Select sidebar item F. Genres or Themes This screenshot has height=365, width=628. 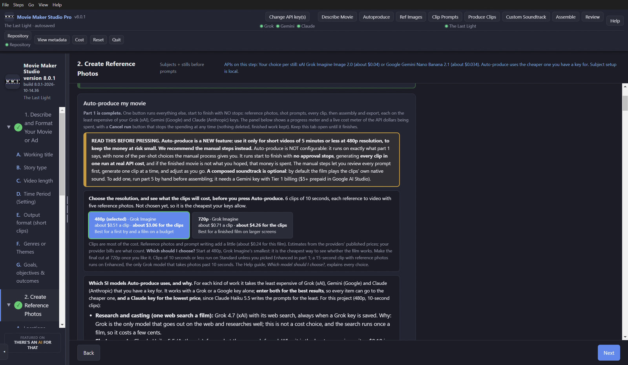pyautogui.click(x=31, y=248)
